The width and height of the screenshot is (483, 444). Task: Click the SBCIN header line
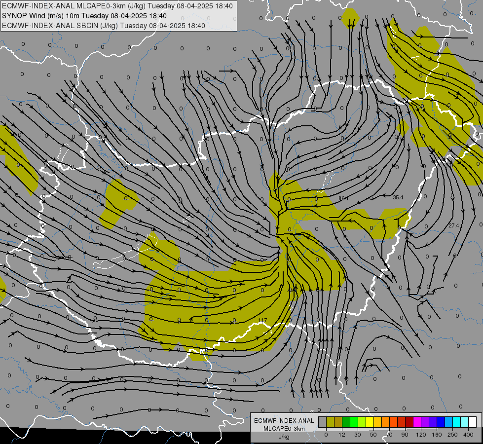click(x=104, y=26)
